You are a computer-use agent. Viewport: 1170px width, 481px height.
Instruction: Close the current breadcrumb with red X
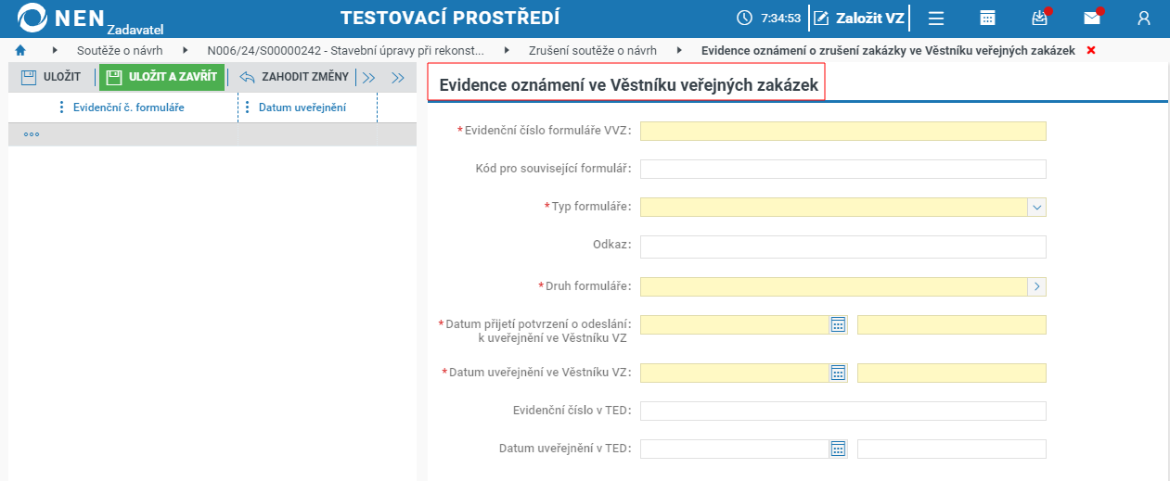[x=1090, y=50]
